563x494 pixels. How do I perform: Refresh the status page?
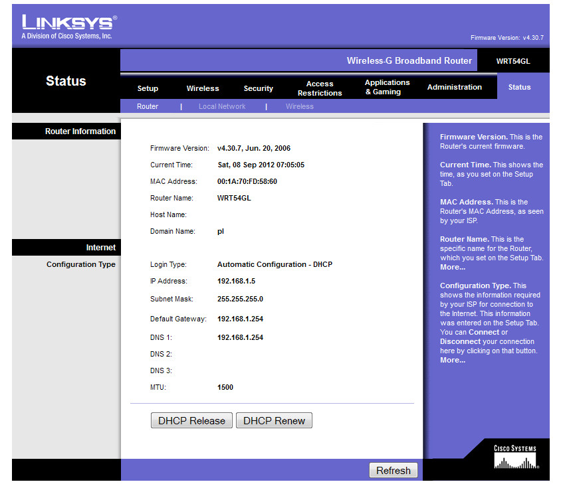coord(393,470)
